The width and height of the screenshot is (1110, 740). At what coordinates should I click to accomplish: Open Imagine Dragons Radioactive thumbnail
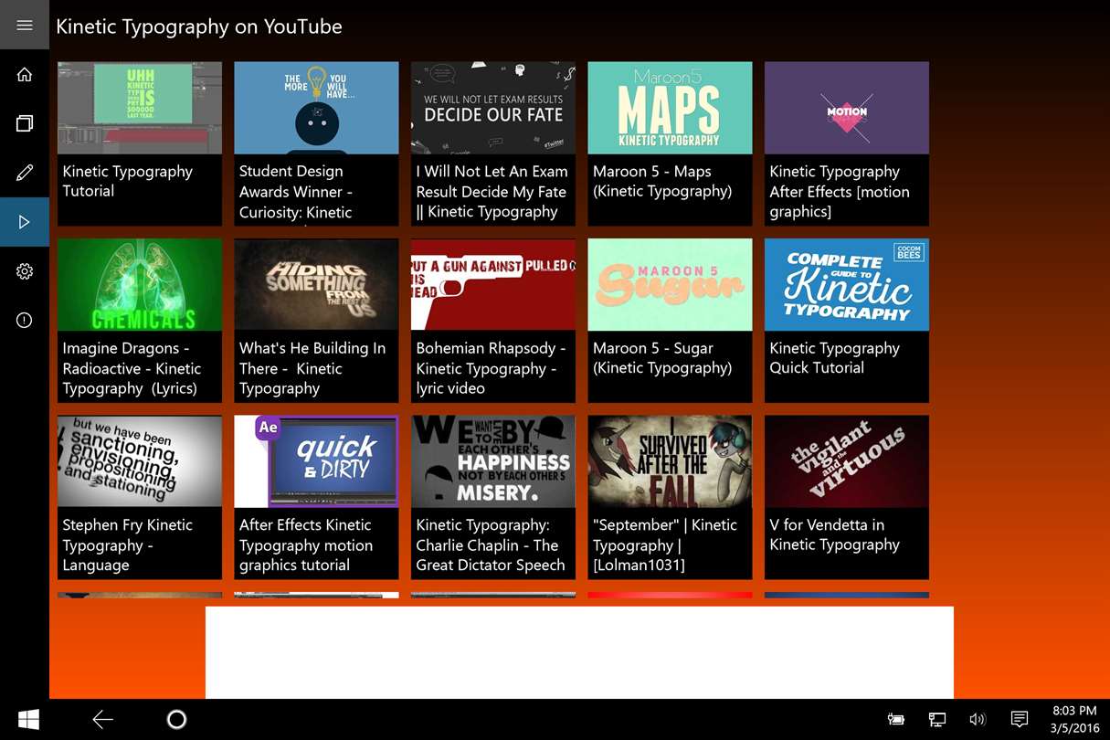[x=140, y=284]
